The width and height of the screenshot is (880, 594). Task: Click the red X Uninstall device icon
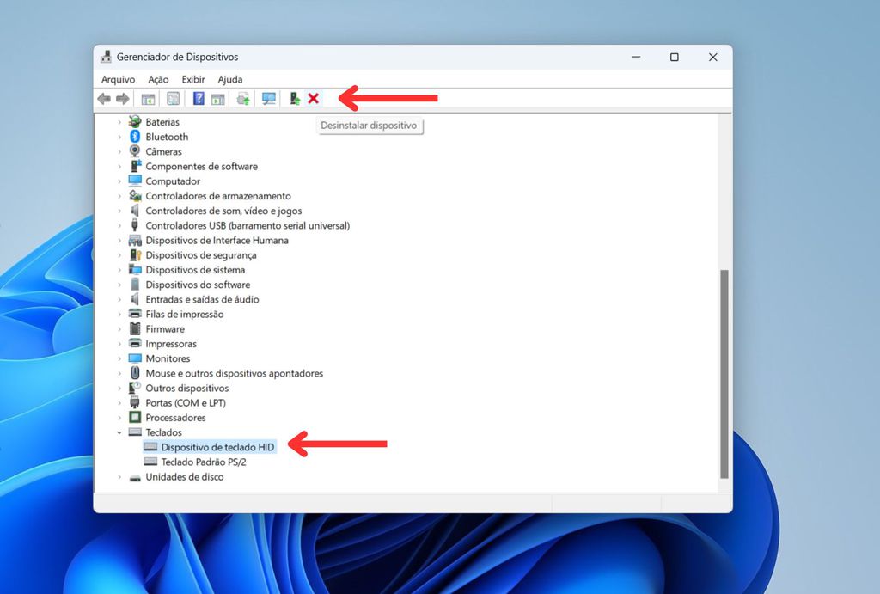(x=313, y=99)
